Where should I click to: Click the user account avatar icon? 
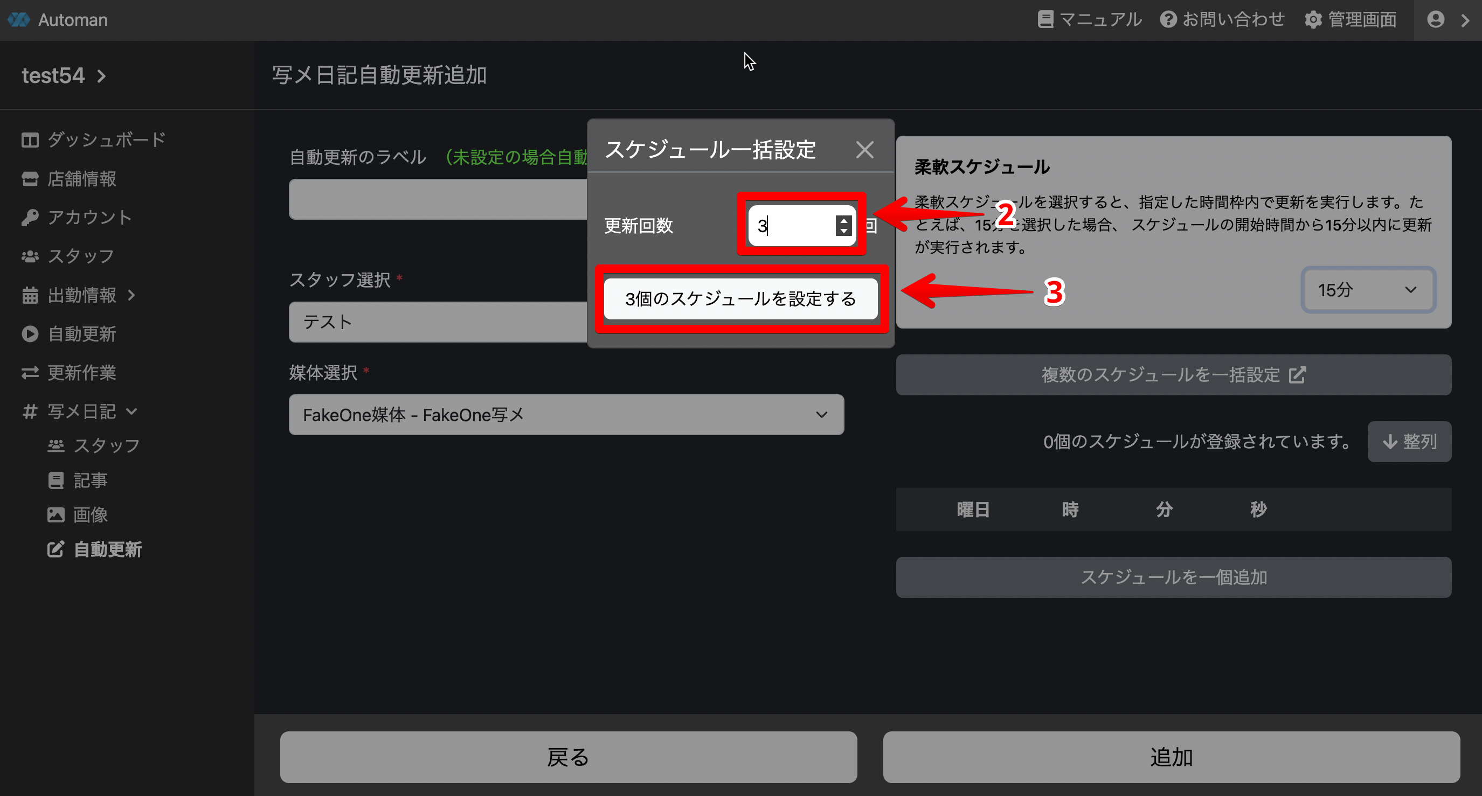[x=1436, y=19]
